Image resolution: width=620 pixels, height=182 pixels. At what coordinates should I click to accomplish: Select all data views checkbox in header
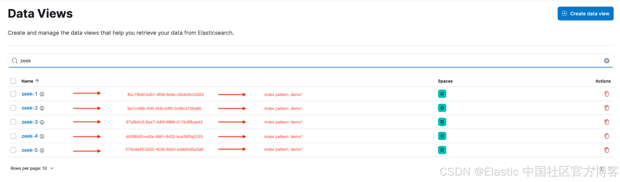pos(13,81)
